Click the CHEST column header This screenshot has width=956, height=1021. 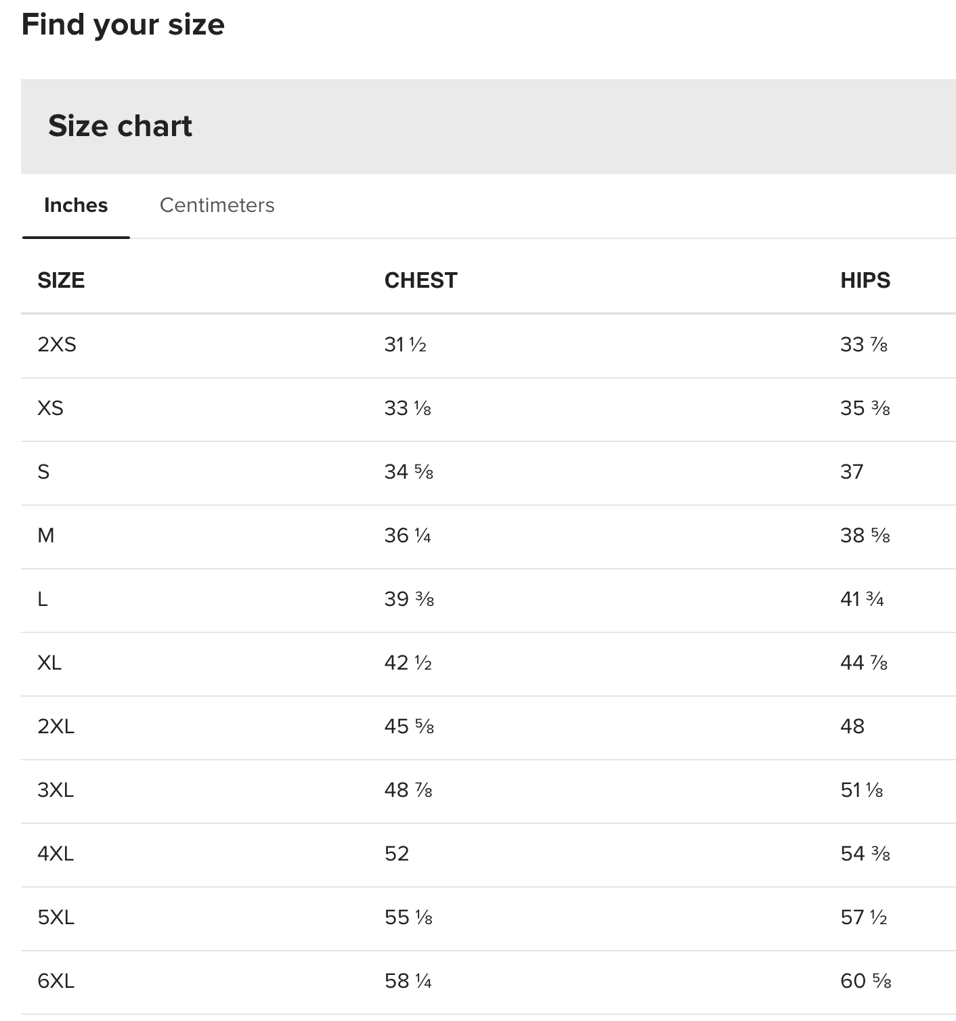click(420, 280)
